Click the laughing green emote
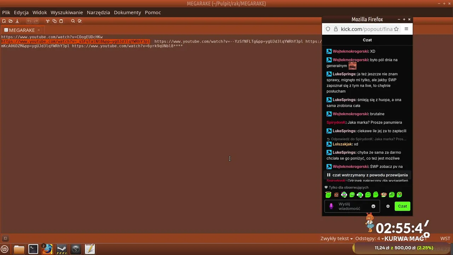This screenshot has height=255, width=453. [x=352, y=194]
